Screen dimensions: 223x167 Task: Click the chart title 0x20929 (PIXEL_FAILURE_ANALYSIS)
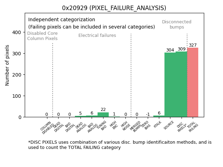coord(114,8)
